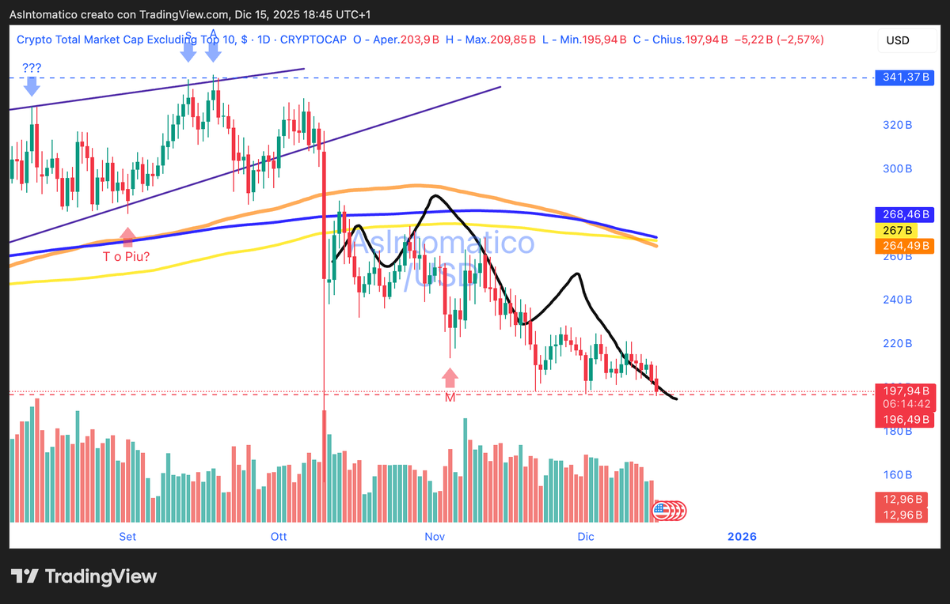Click the 220 B price axis label

899,344
